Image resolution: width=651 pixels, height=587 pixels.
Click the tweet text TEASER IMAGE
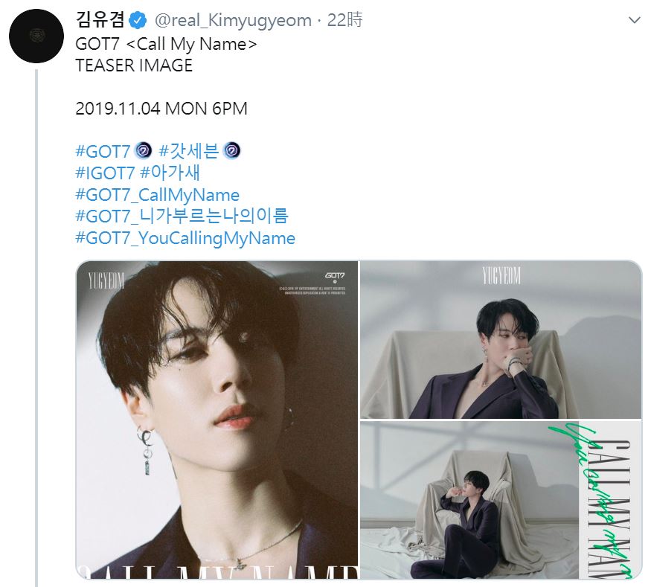pos(134,65)
